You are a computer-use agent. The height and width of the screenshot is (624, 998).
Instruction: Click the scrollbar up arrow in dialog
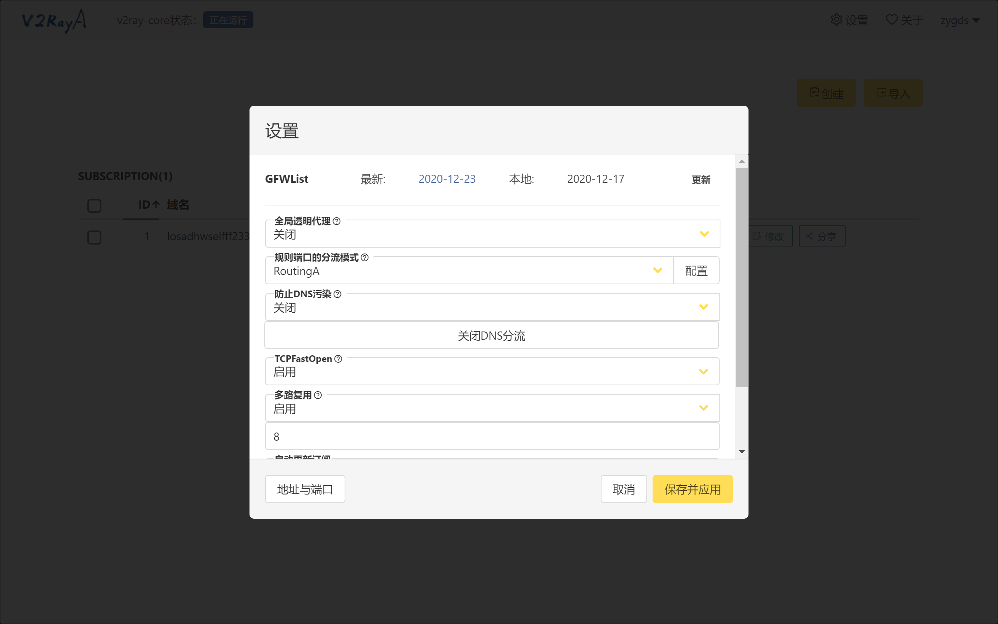click(x=741, y=161)
